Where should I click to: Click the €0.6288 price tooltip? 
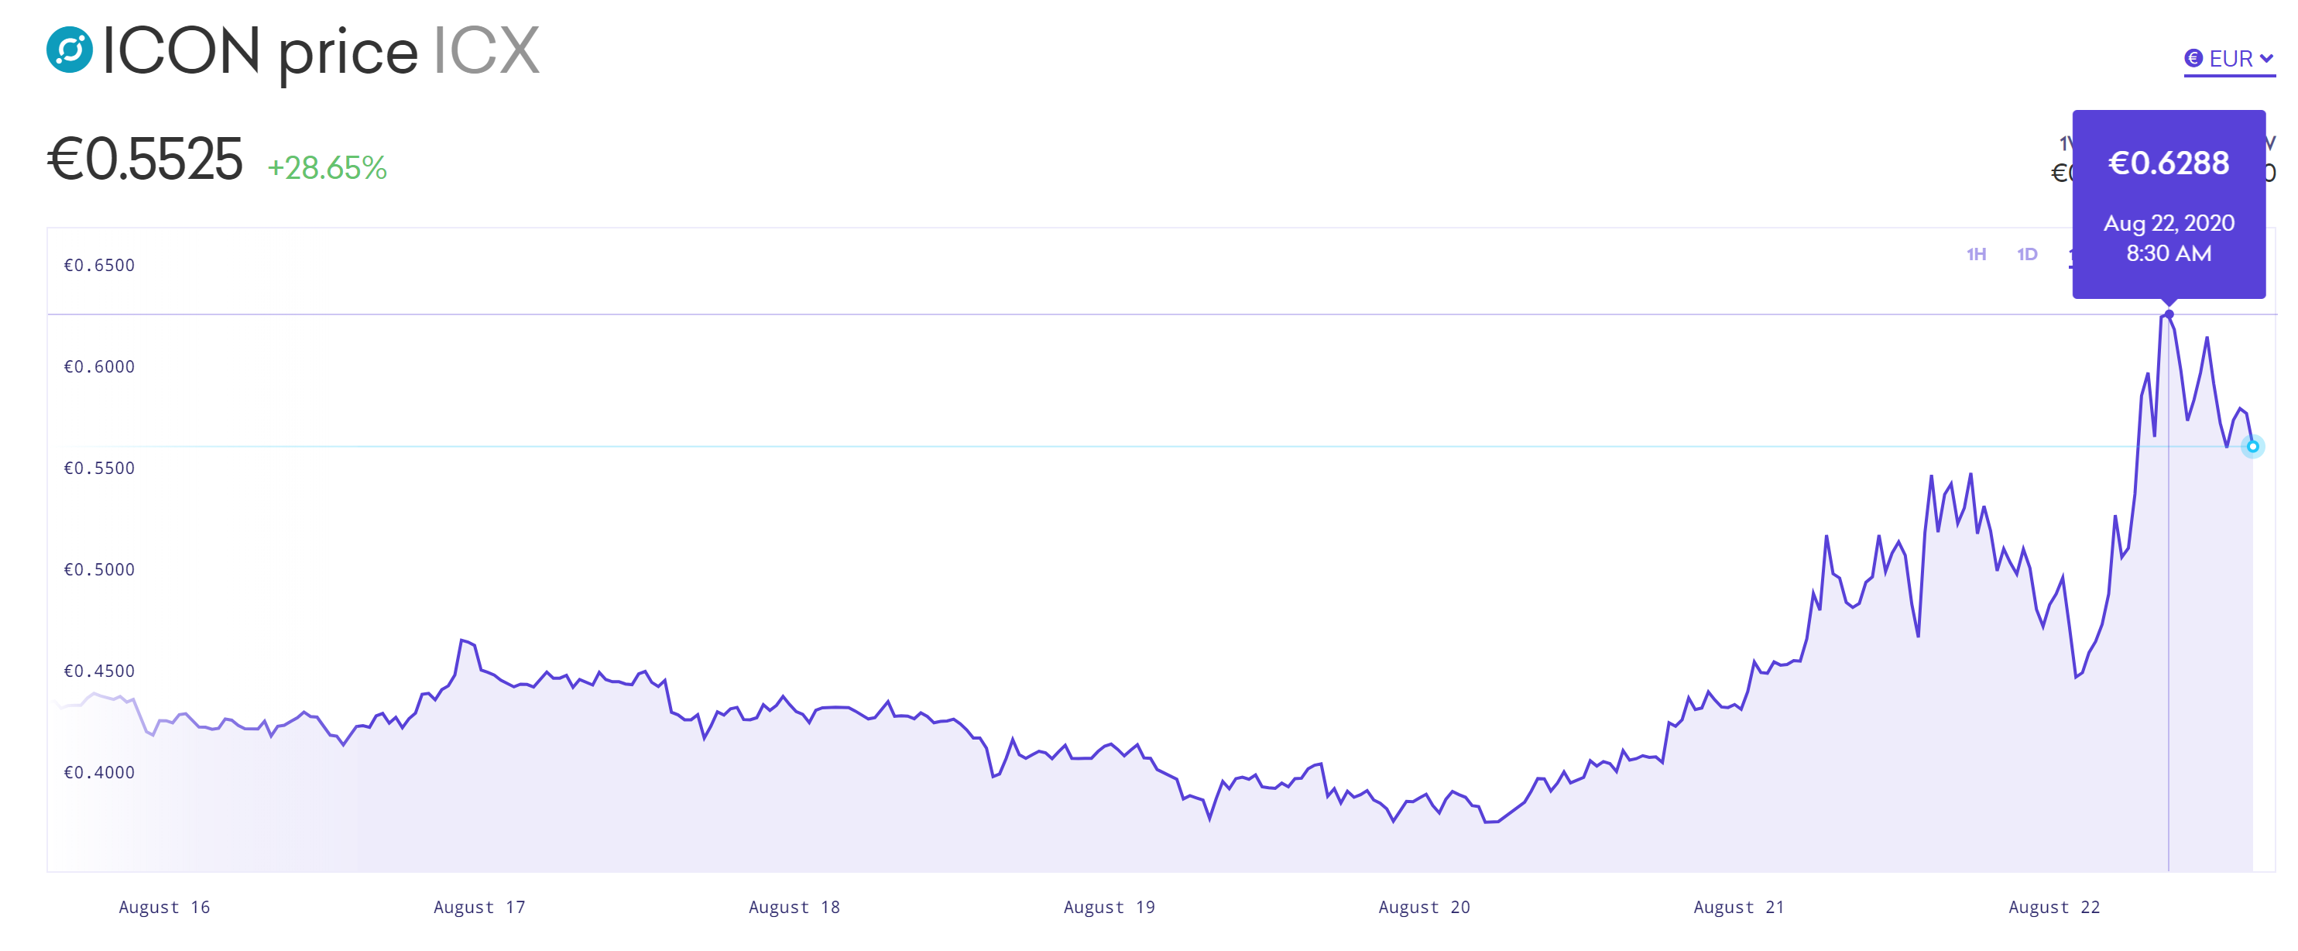[2169, 204]
